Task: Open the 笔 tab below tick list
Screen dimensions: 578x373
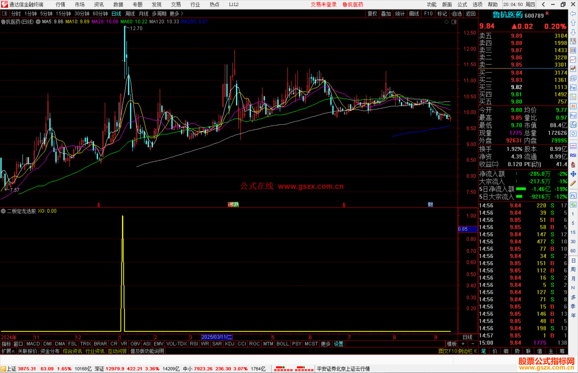Action: point(484,351)
